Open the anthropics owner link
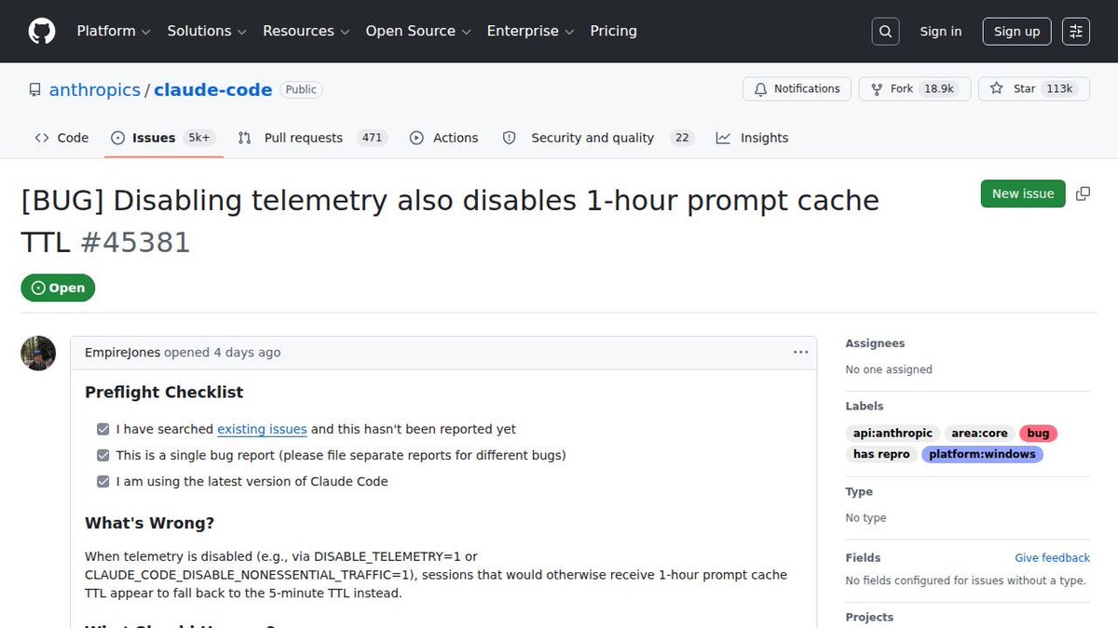Viewport: 1118px width, 628px height. [94, 90]
